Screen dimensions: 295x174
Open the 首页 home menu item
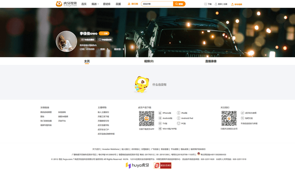(x=84, y=4)
